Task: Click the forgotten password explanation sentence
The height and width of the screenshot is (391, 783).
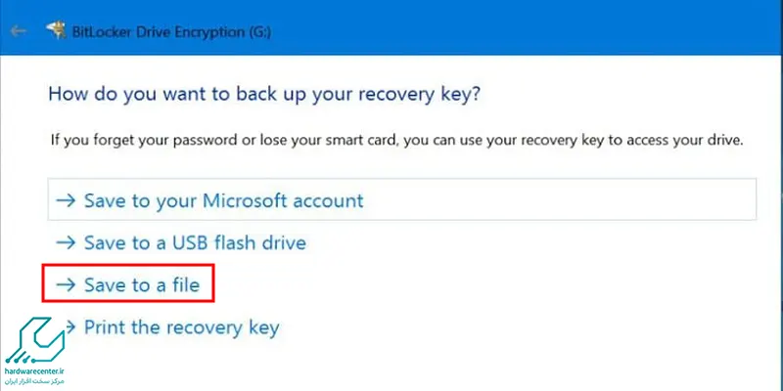Action: (x=397, y=140)
